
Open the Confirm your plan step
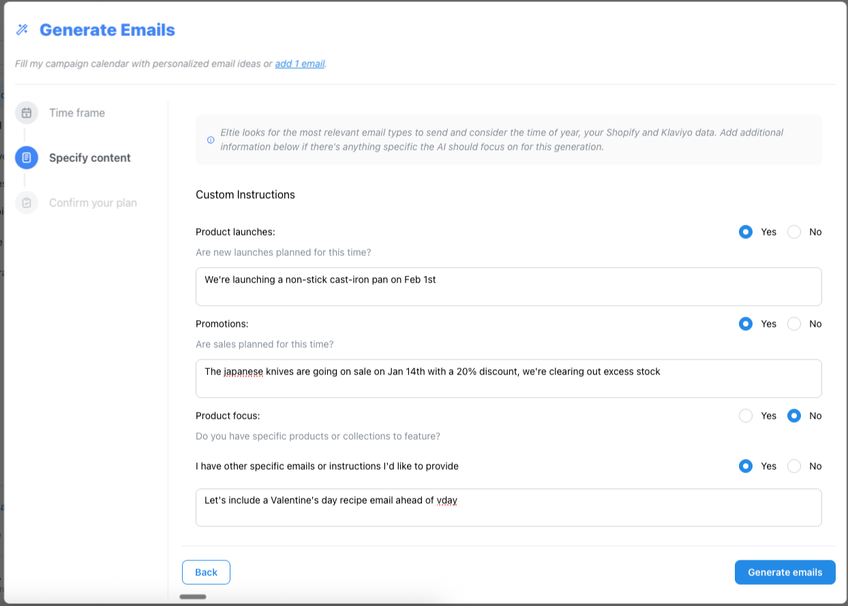point(93,203)
